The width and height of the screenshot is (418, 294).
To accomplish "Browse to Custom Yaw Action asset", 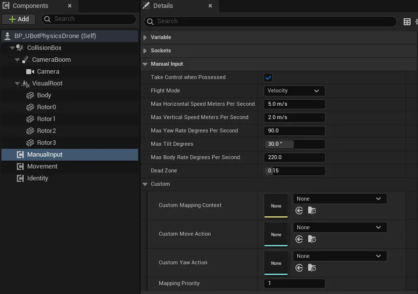I will (x=312, y=268).
